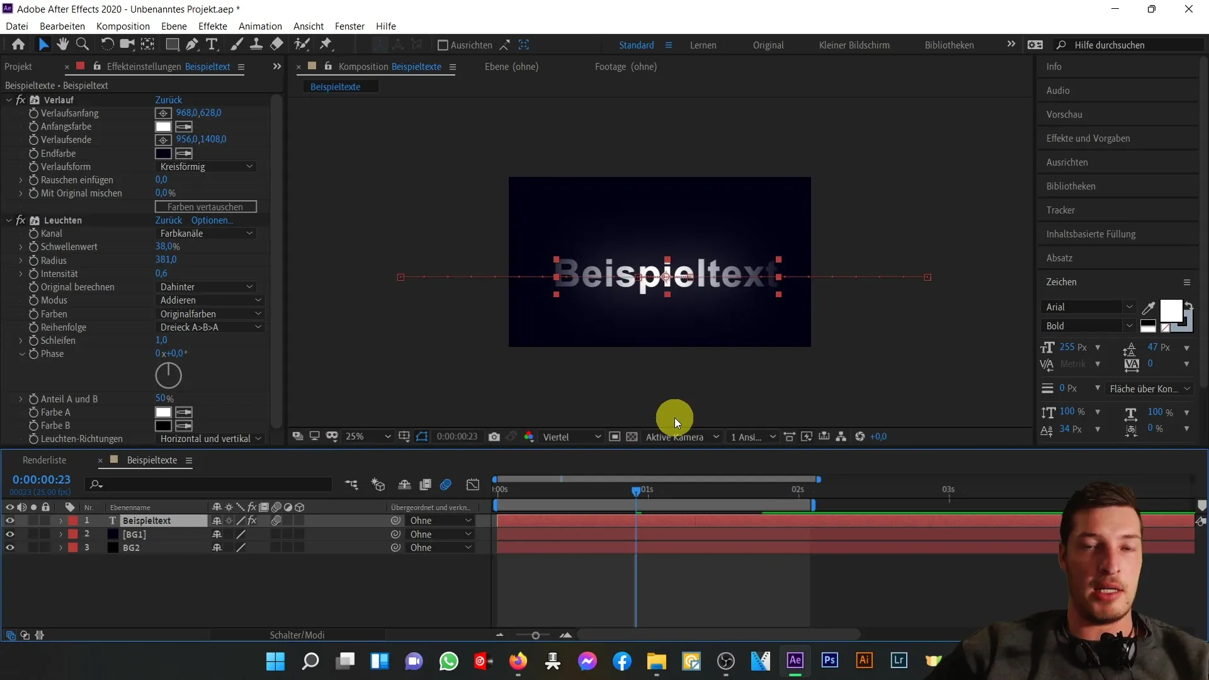The height and width of the screenshot is (680, 1209).
Task: Click the Farben vertauschen button
Action: click(205, 207)
